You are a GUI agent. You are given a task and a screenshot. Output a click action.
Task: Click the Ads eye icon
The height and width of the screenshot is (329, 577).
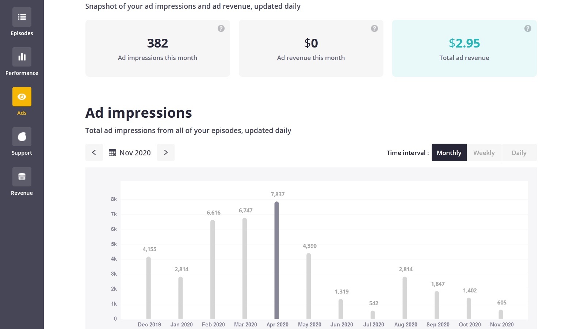point(22,97)
